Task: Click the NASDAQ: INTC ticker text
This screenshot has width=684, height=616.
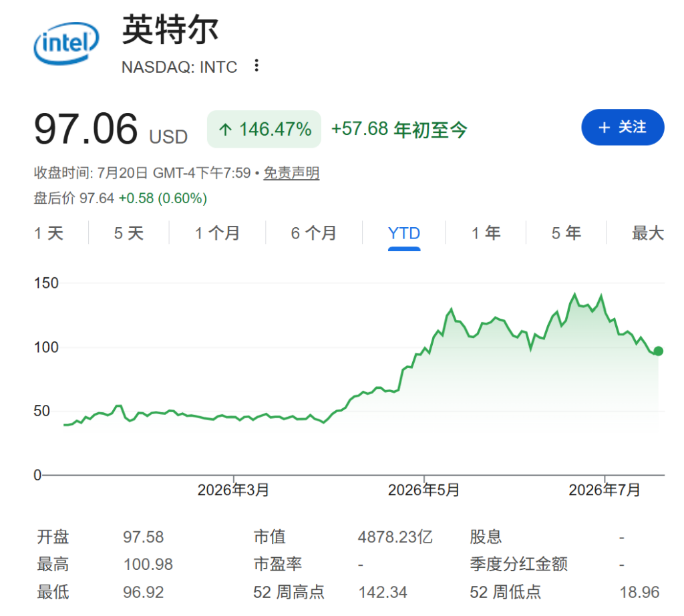Action: [179, 67]
